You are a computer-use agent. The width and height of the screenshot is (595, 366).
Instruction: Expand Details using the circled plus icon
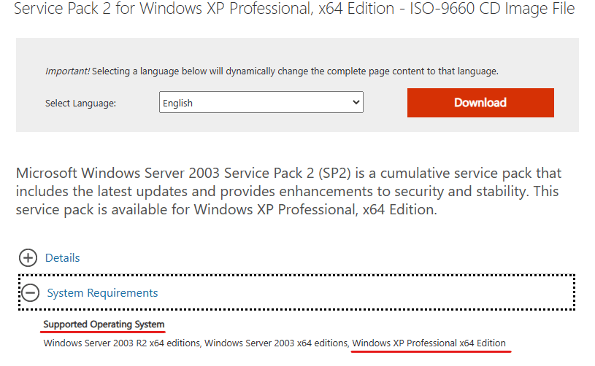[x=28, y=258]
